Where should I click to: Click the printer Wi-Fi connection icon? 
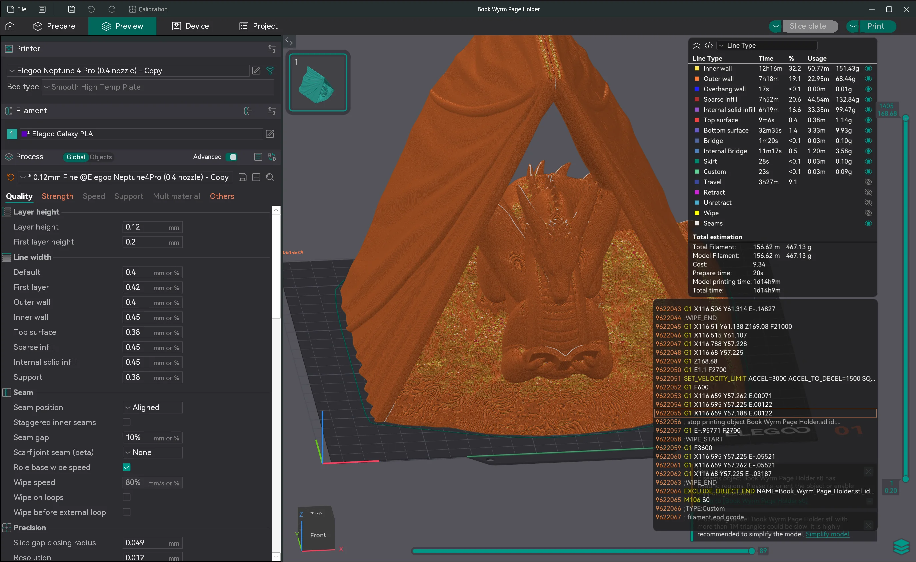click(x=270, y=71)
